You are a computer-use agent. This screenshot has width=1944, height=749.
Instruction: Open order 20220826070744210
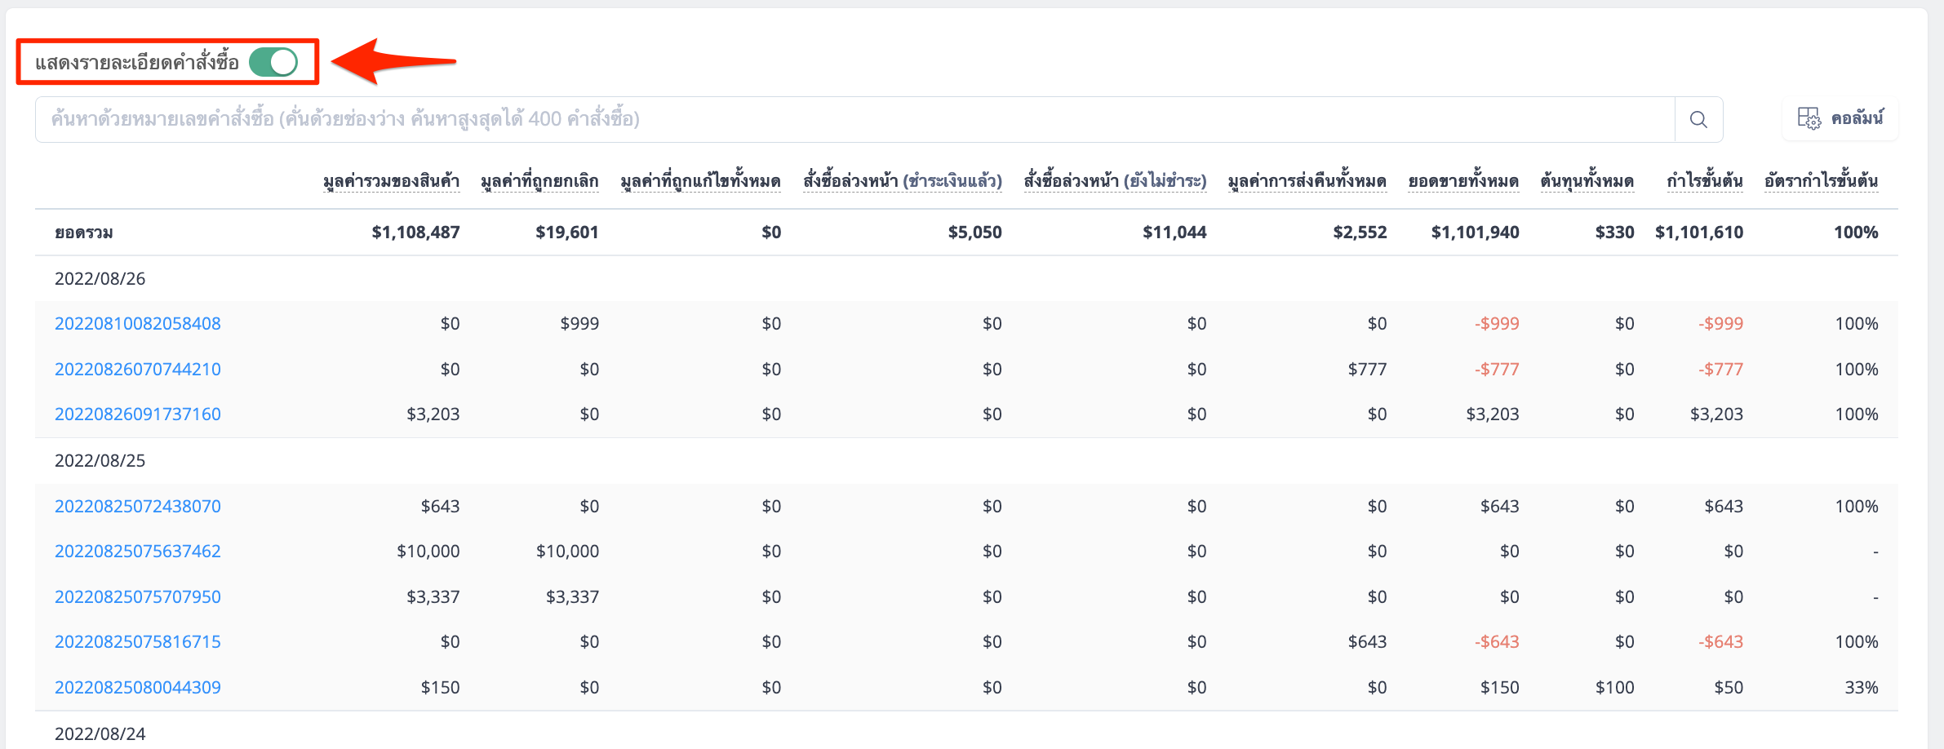[x=138, y=370]
